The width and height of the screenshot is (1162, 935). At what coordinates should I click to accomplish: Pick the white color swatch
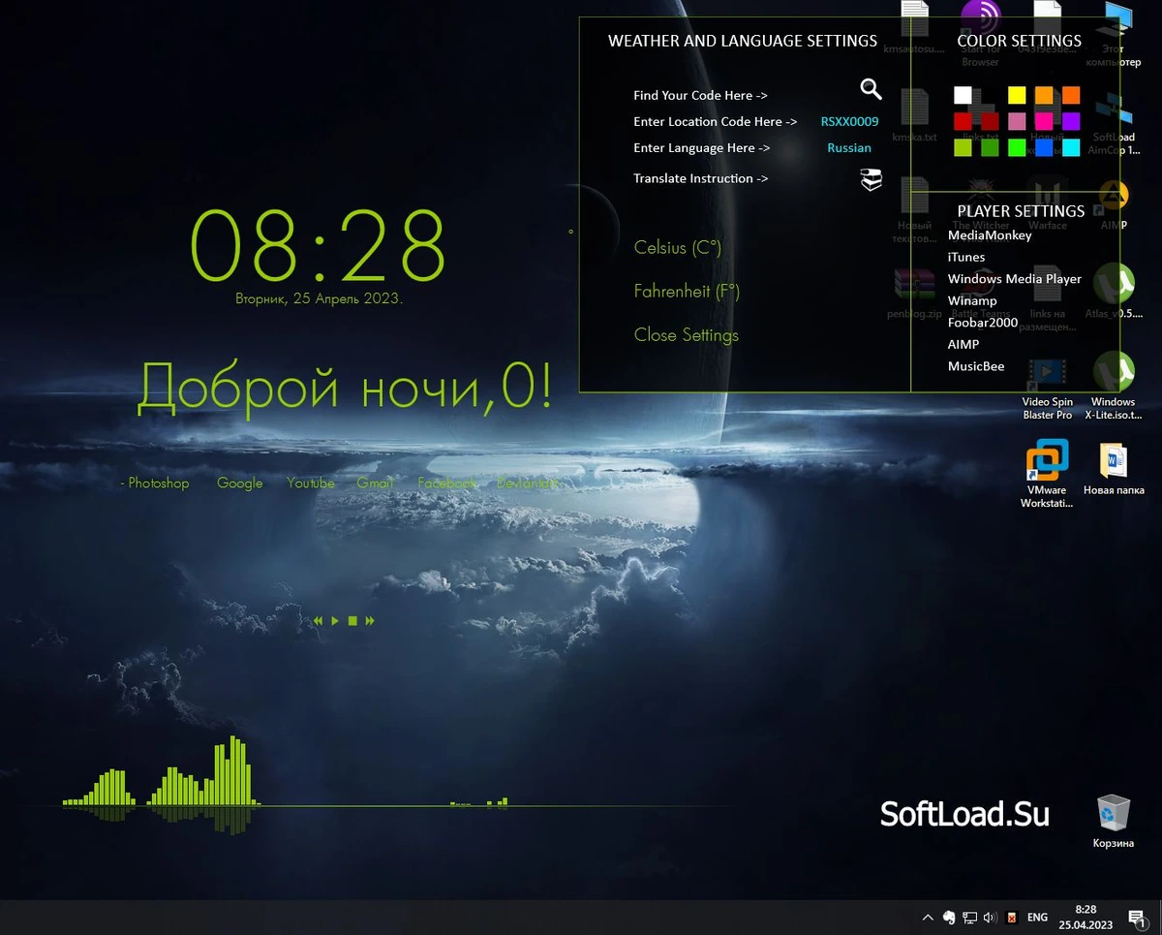point(963,95)
